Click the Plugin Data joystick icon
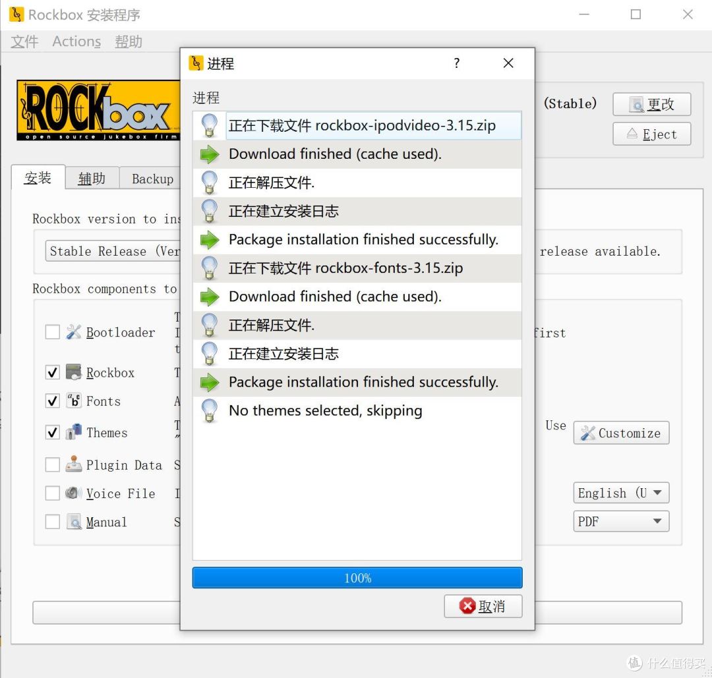712x678 pixels. [73, 465]
